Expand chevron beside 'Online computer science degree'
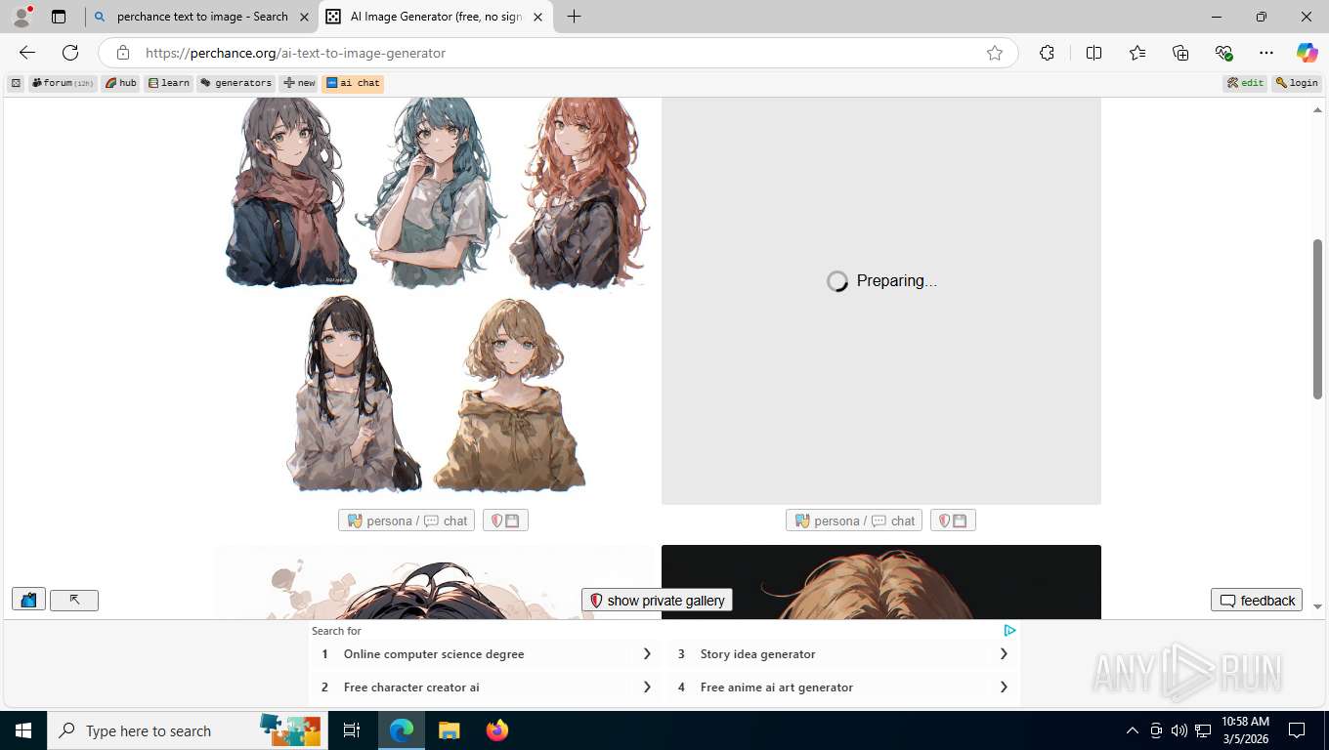The width and height of the screenshot is (1329, 750). tap(647, 654)
